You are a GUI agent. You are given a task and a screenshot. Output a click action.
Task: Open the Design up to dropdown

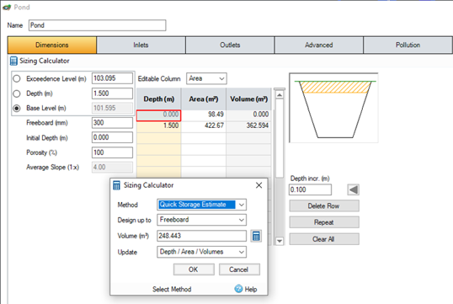coord(201,220)
